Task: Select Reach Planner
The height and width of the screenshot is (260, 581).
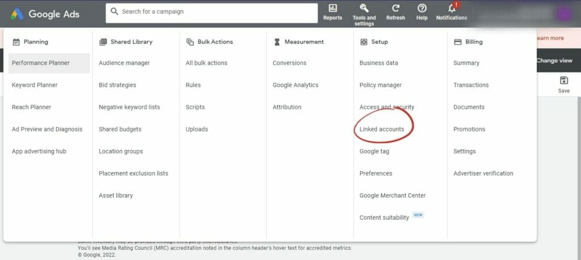Action: tap(32, 107)
